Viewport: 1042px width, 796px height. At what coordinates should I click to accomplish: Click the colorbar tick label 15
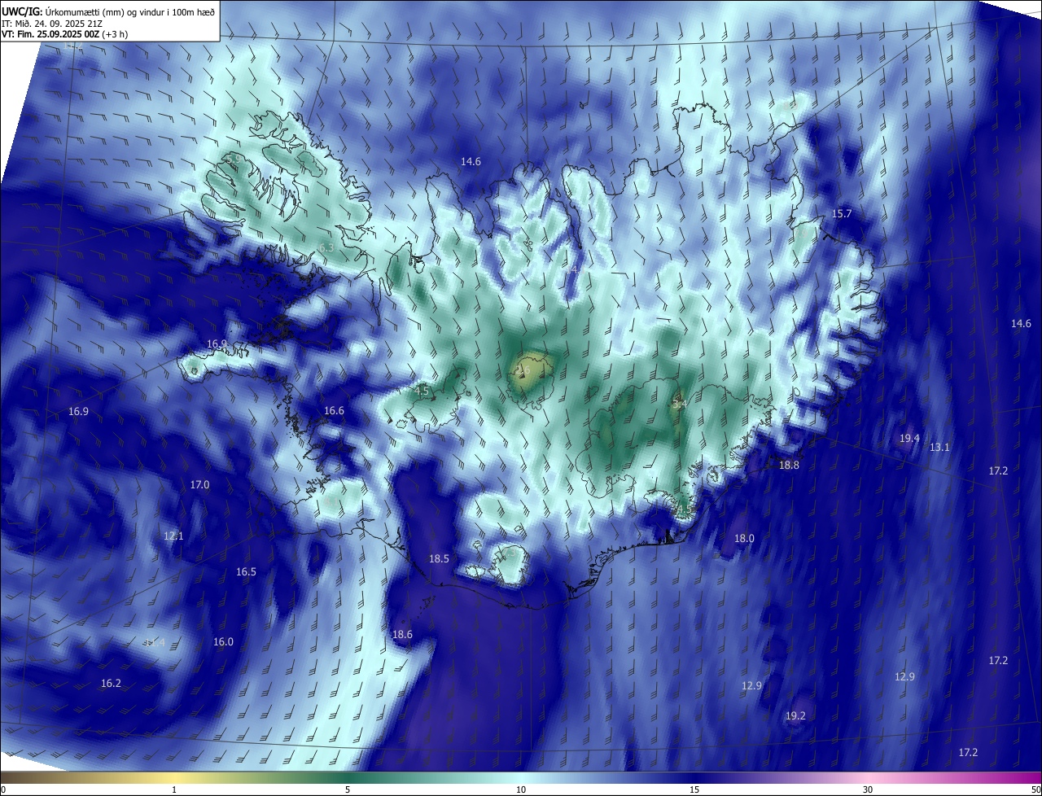pyautogui.click(x=694, y=789)
